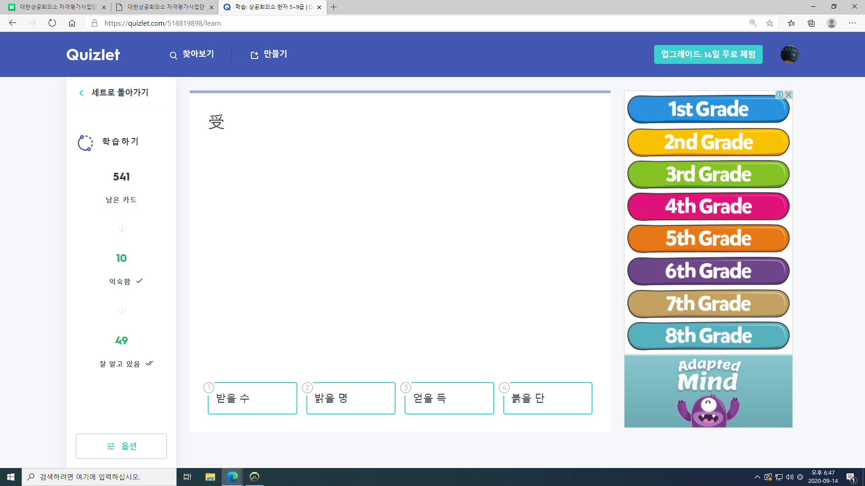
Task: Click the 학습하기 circular refresh icon
Action: click(x=86, y=141)
